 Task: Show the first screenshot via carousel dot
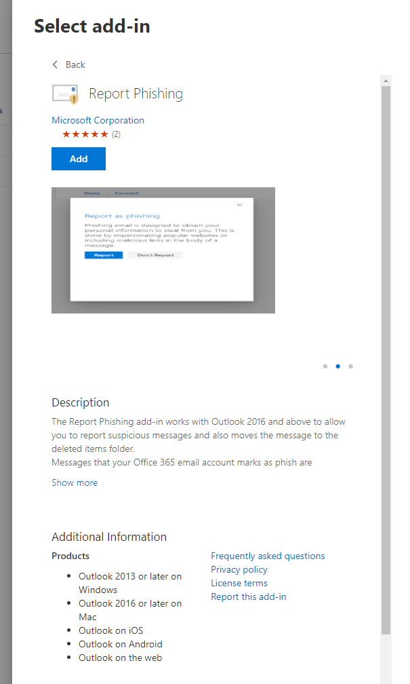pos(325,366)
